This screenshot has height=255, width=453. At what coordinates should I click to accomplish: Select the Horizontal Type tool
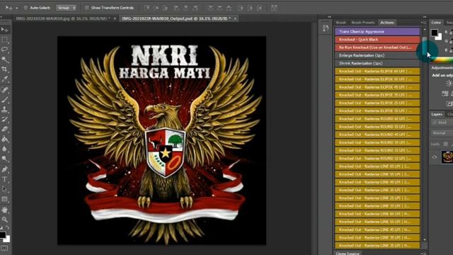5,179
